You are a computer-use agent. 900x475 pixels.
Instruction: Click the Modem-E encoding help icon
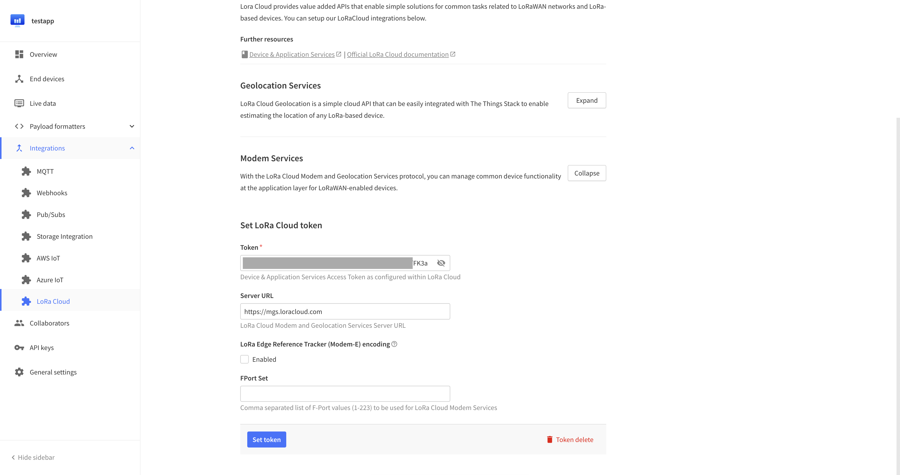[x=394, y=344]
